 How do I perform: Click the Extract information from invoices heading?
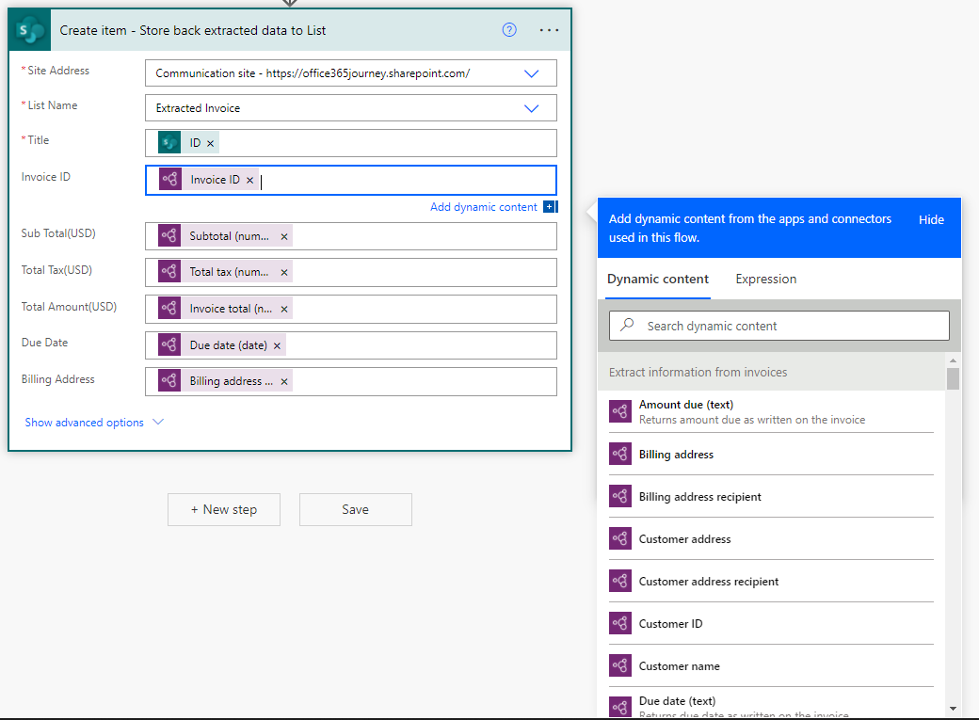pyautogui.click(x=698, y=372)
